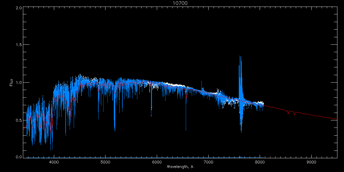
Task: Select the 8000 x-axis tick label
Action: (x=260, y=161)
